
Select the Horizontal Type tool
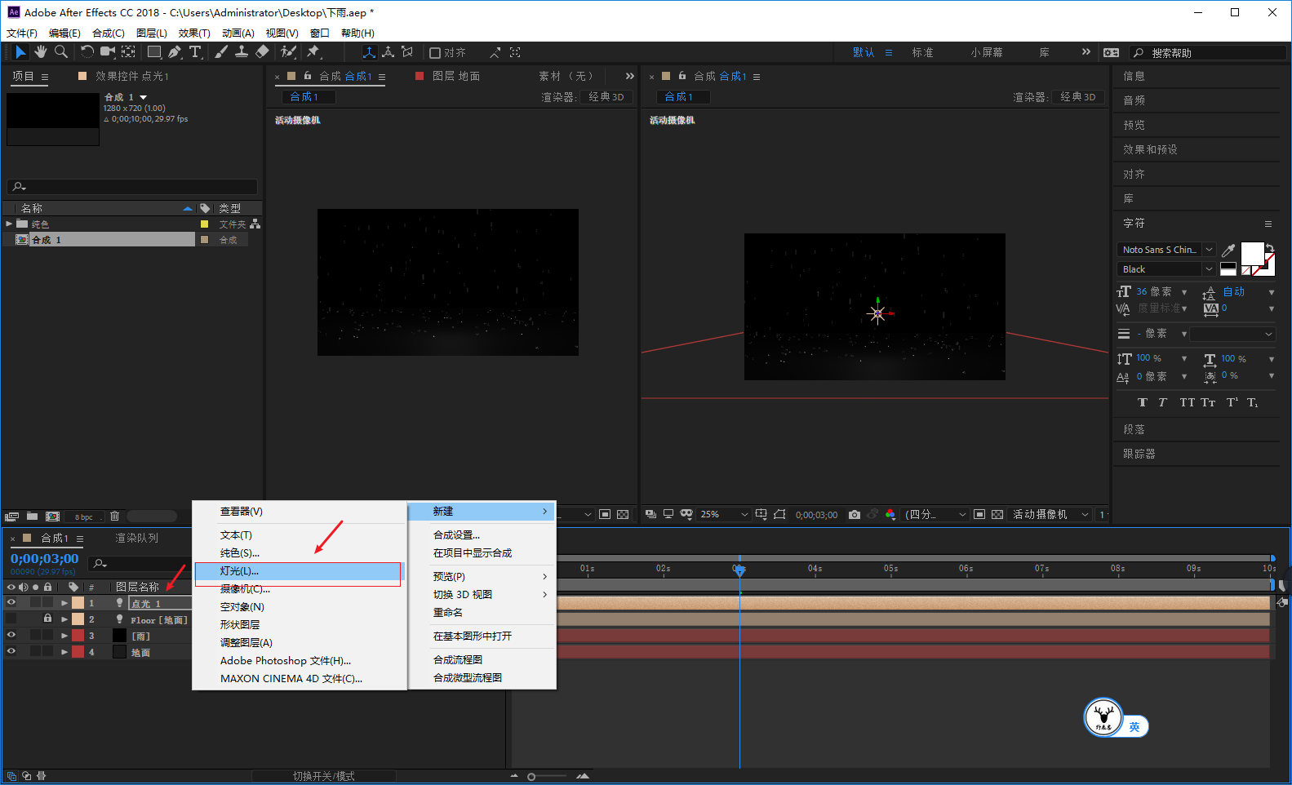(x=195, y=52)
